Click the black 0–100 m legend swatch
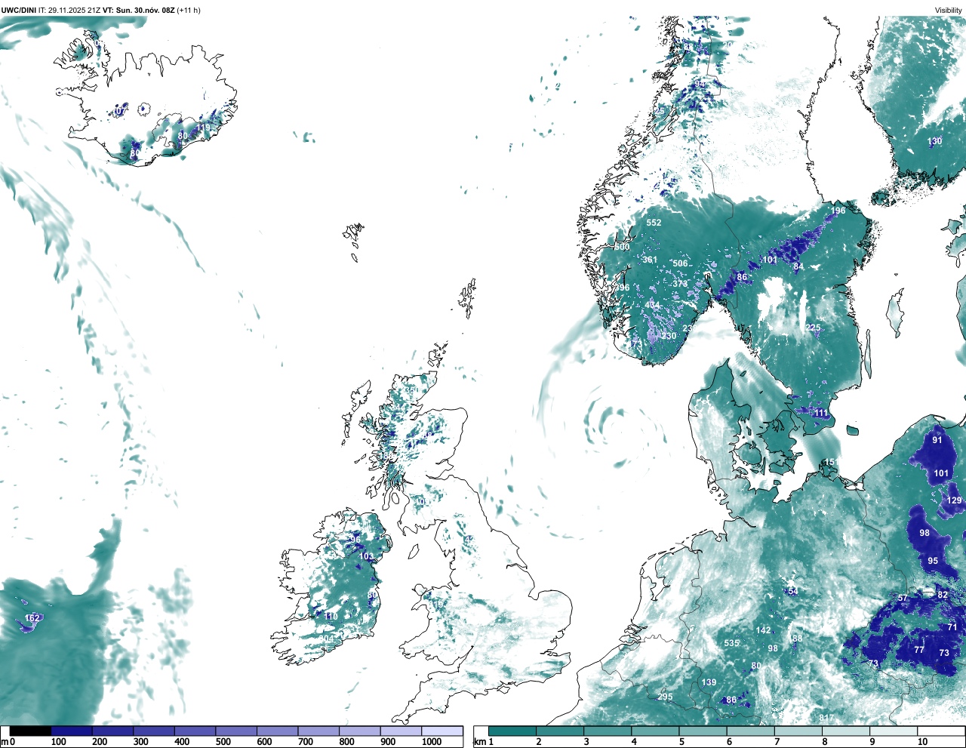966x748 pixels. [x=30, y=731]
